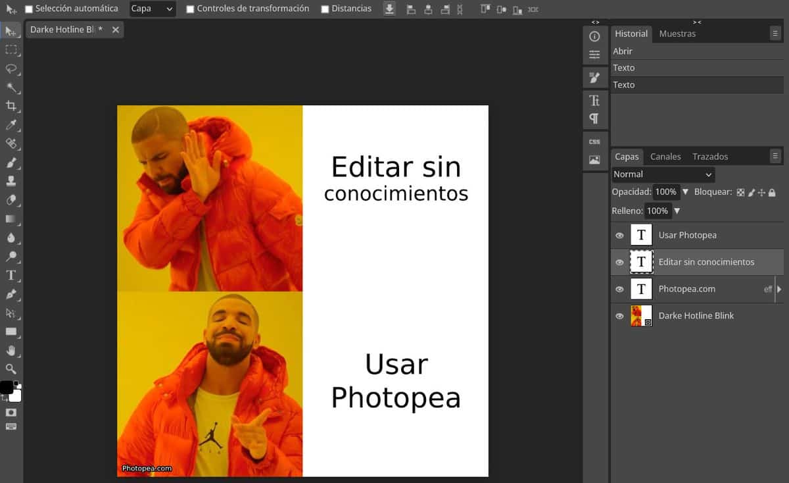Select the Zoom tool
The width and height of the screenshot is (789, 483).
click(x=11, y=369)
